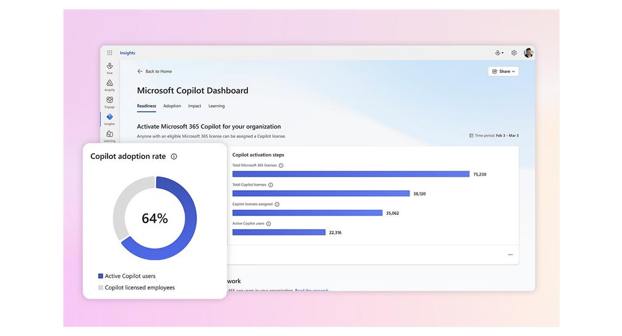Image resolution: width=622 pixels, height=336 pixels.
Task: Open Learning from the sidebar
Action: pyautogui.click(x=109, y=135)
